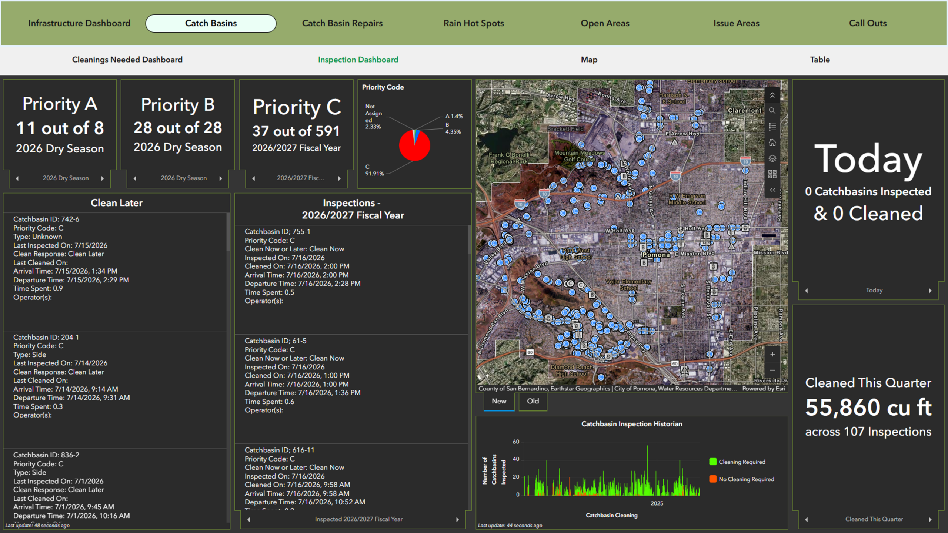This screenshot has width=948, height=533.
Task: Go to next Priority A season
Action: [103, 178]
